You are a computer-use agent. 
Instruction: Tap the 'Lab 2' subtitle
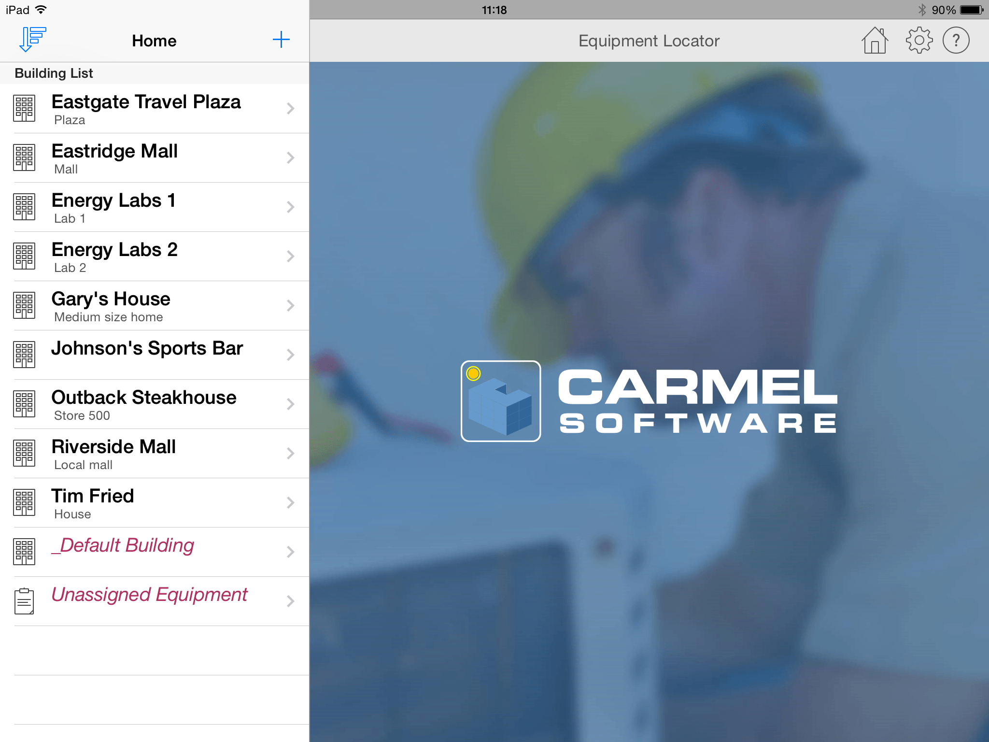(70, 268)
